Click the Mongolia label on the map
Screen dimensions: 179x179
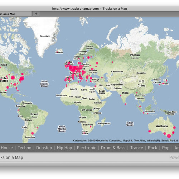[141, 73]
